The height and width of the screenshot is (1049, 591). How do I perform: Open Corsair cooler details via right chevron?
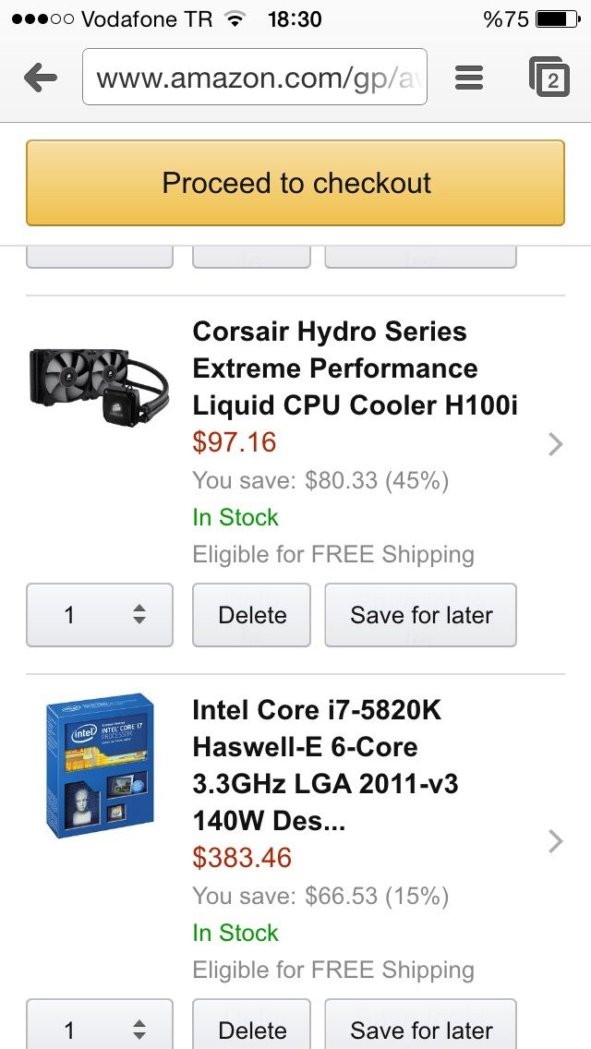point(556,443)
